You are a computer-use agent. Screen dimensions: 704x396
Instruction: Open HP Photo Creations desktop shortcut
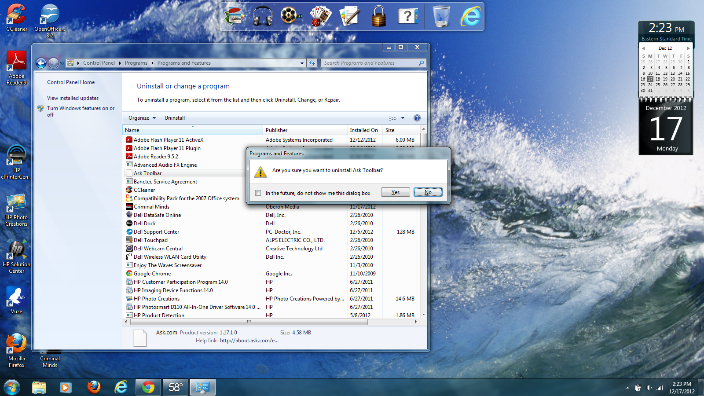click(16, 210)
